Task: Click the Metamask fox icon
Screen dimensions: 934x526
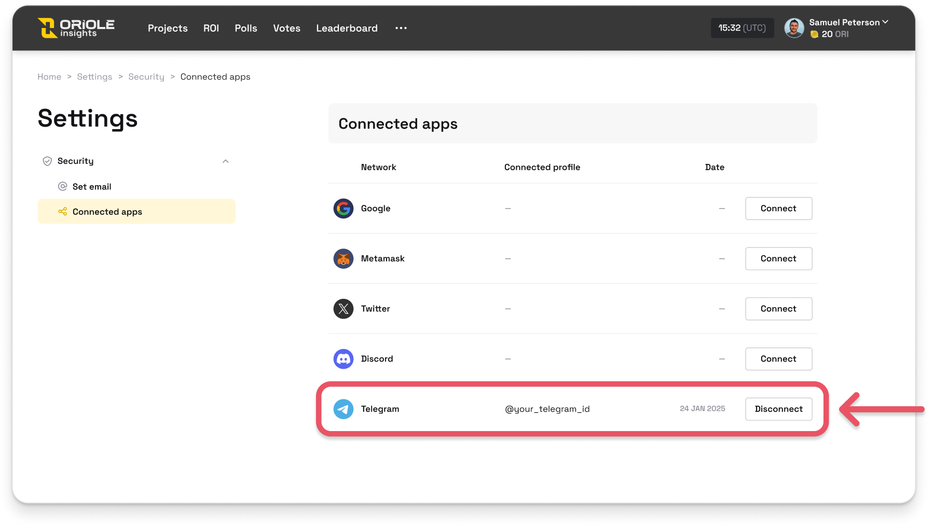Action: point(343,259)
